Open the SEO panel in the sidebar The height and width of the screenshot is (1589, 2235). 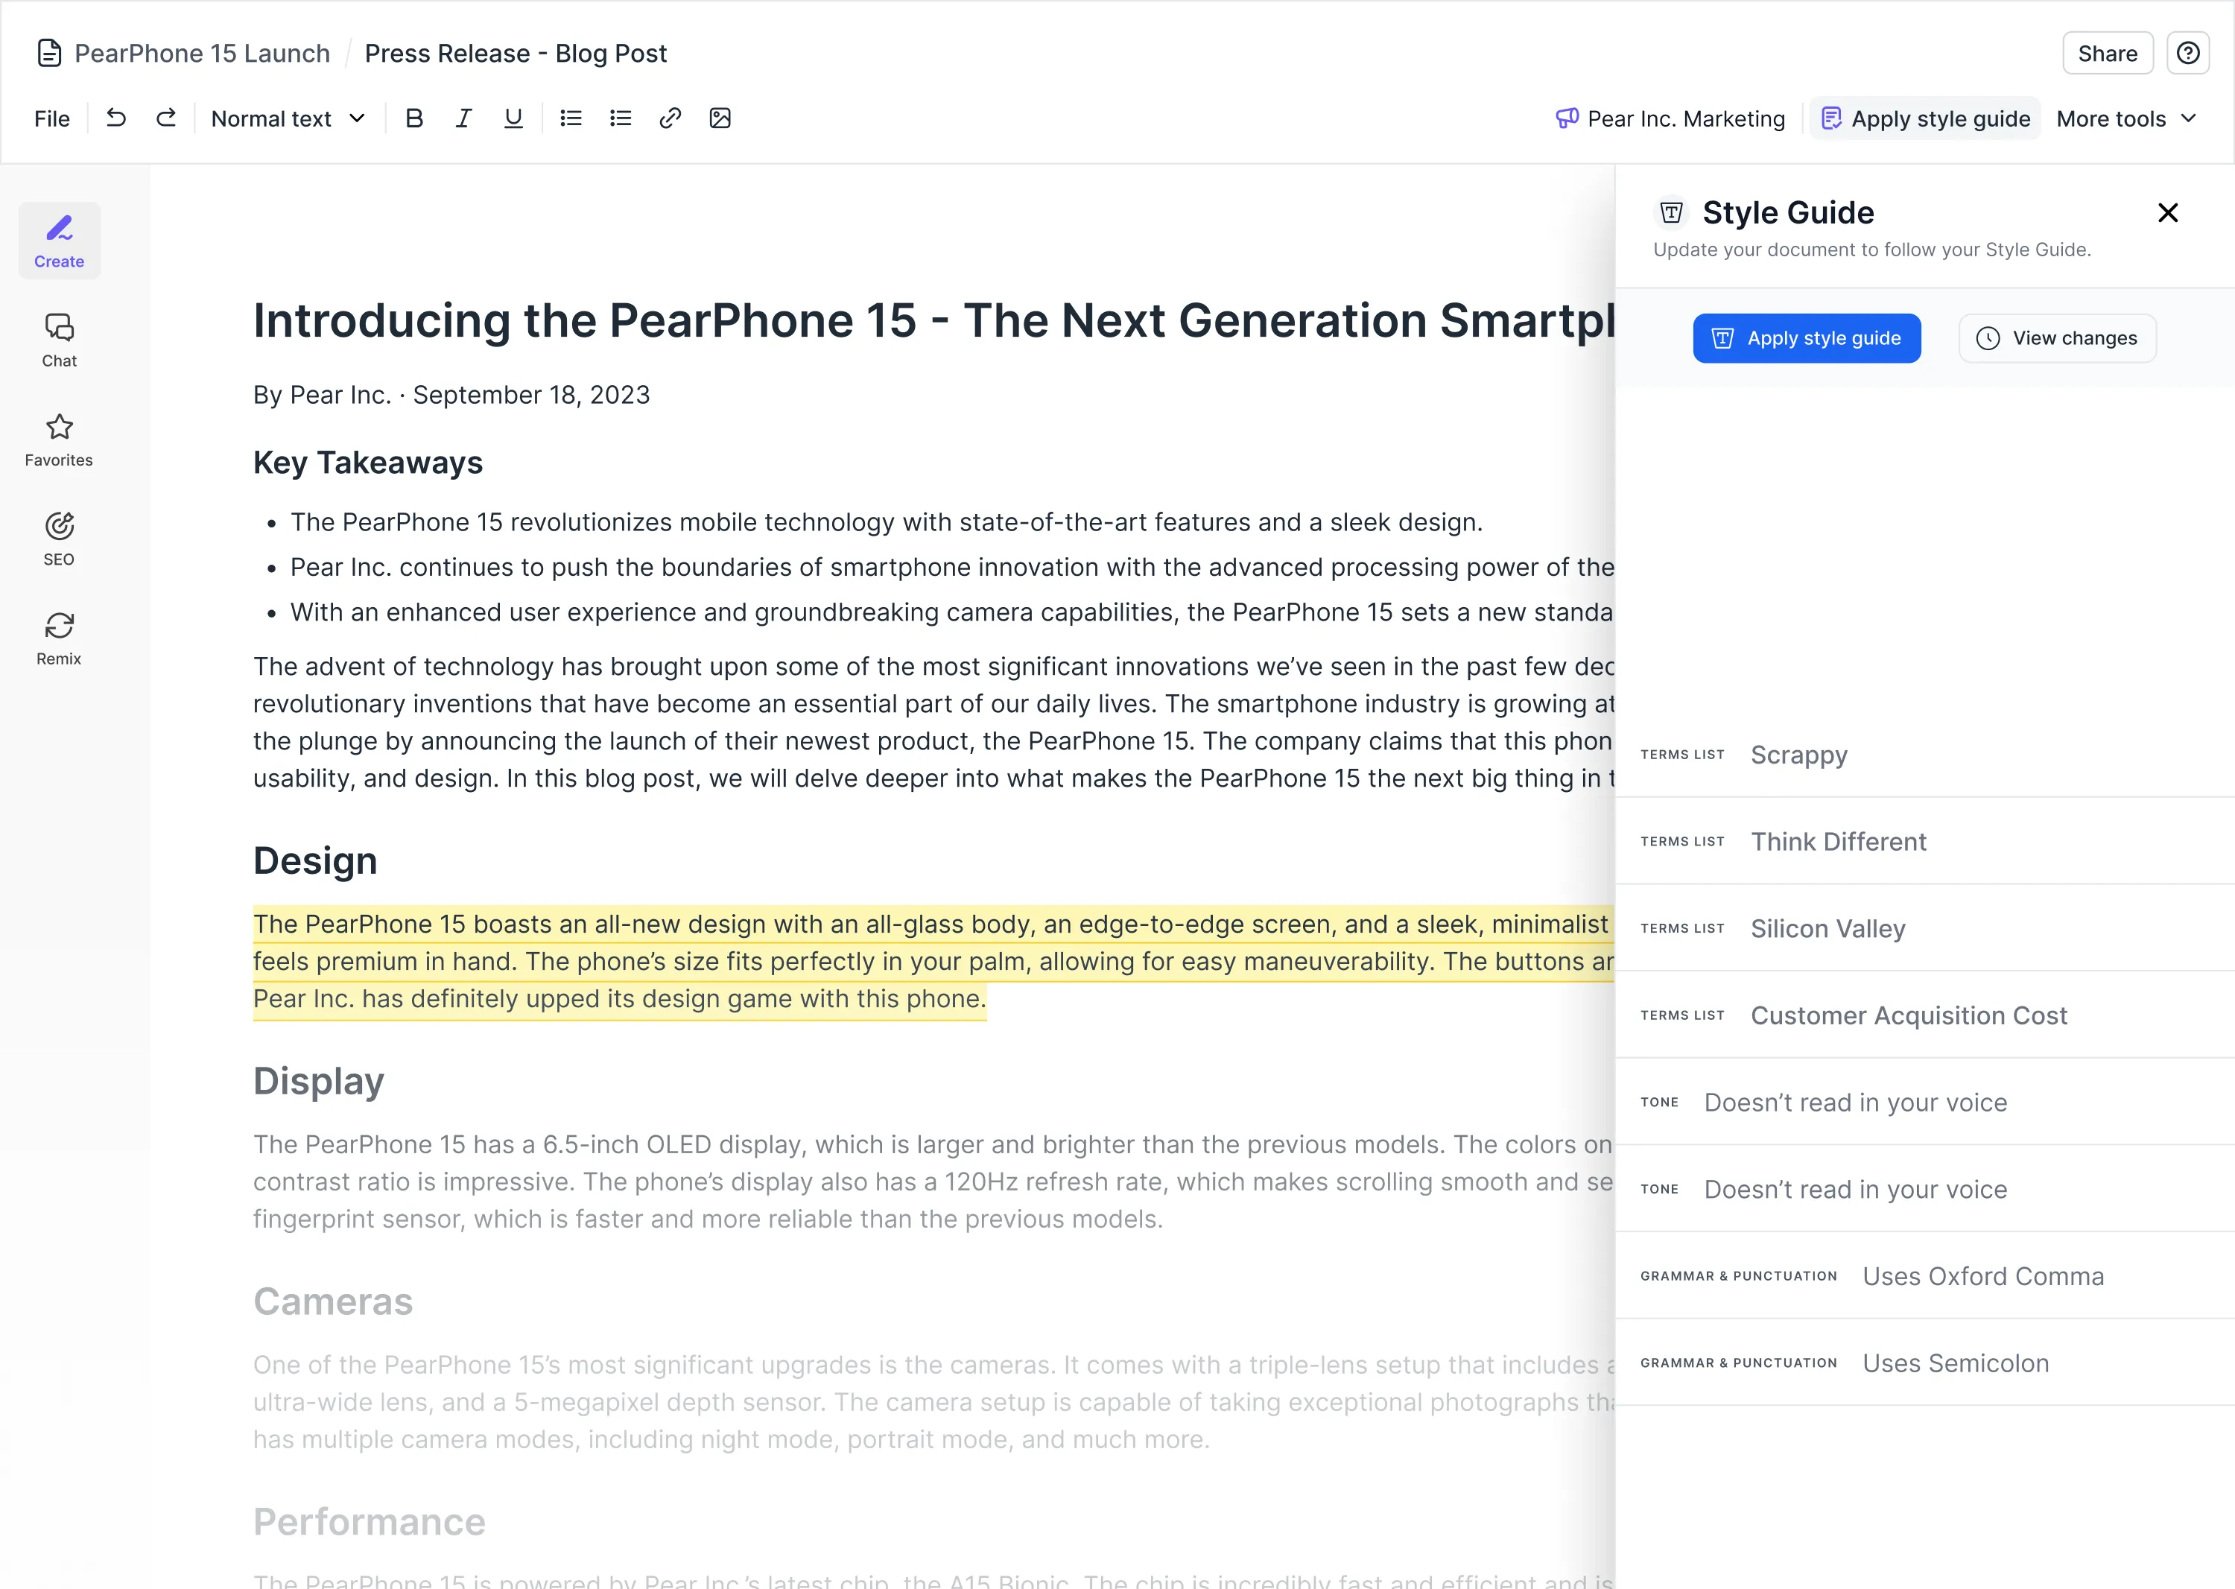[x=59, y=538]
